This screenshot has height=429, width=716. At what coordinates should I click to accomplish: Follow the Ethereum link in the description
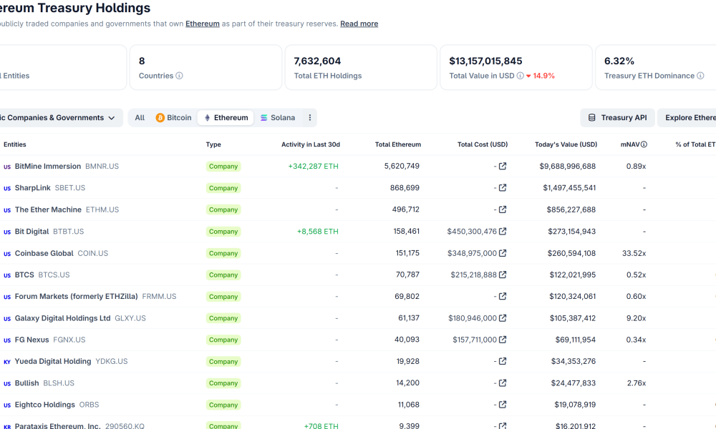[x=203, y=24]
